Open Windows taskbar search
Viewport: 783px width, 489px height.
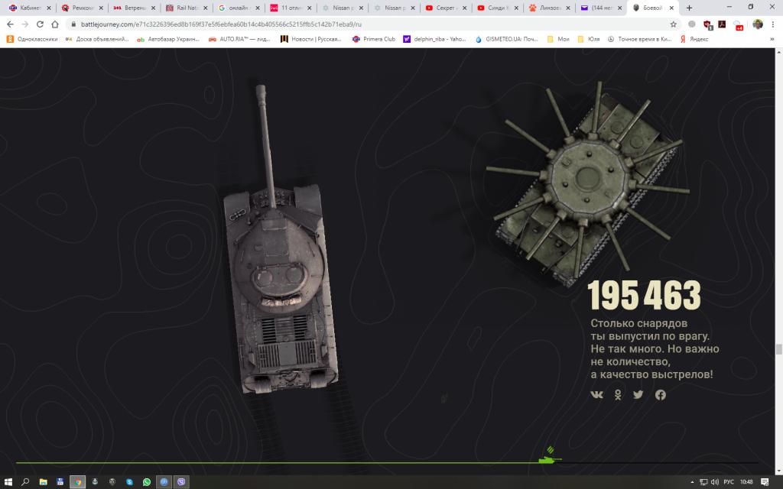tap(25, 482)
